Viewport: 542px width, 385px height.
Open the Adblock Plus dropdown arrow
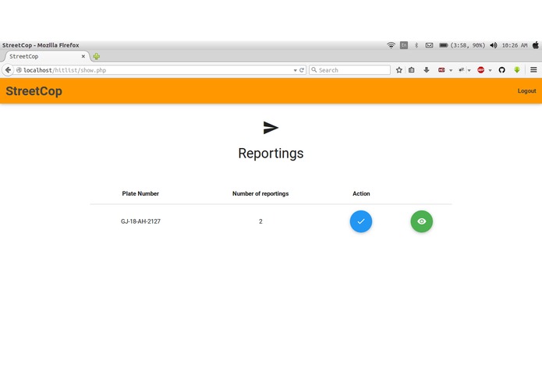click(x=490, y=70)
